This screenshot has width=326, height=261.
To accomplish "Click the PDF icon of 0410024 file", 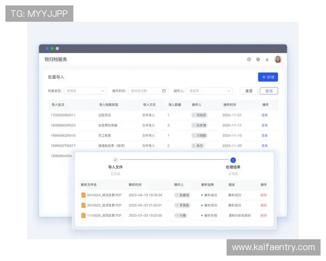I will (83, 195).
